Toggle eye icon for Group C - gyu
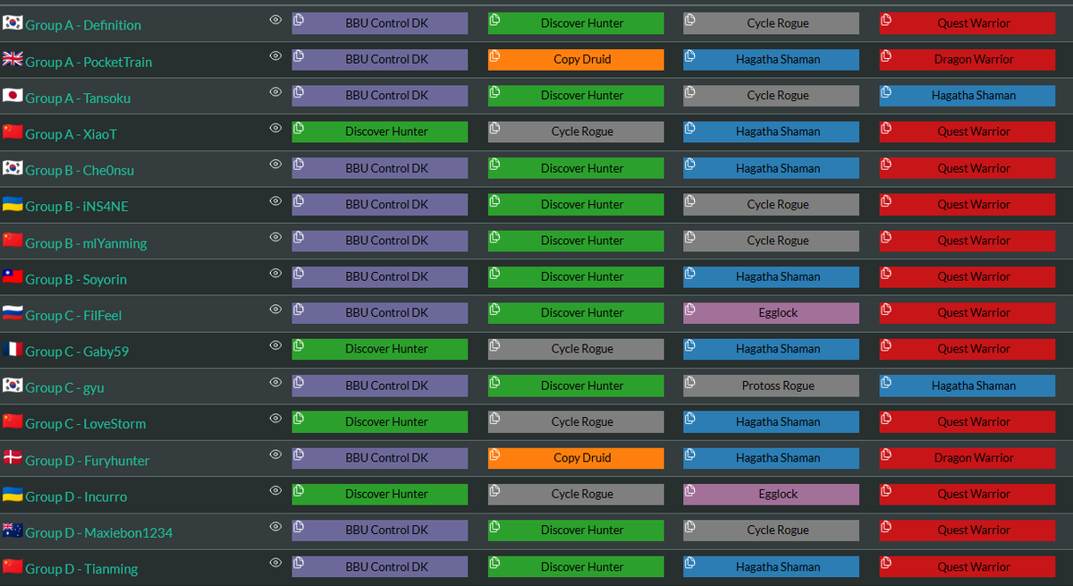1073x586 pixels. (275, 382)
